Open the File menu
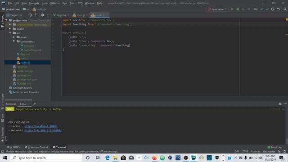 tap(10, 3)
